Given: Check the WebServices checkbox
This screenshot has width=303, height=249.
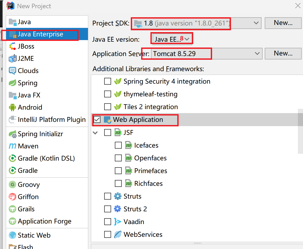Looking at the screenshot, I should point(108,234).
